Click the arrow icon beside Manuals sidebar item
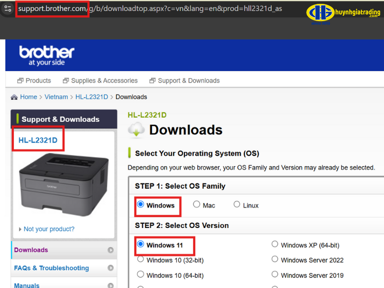 [111, 285]
